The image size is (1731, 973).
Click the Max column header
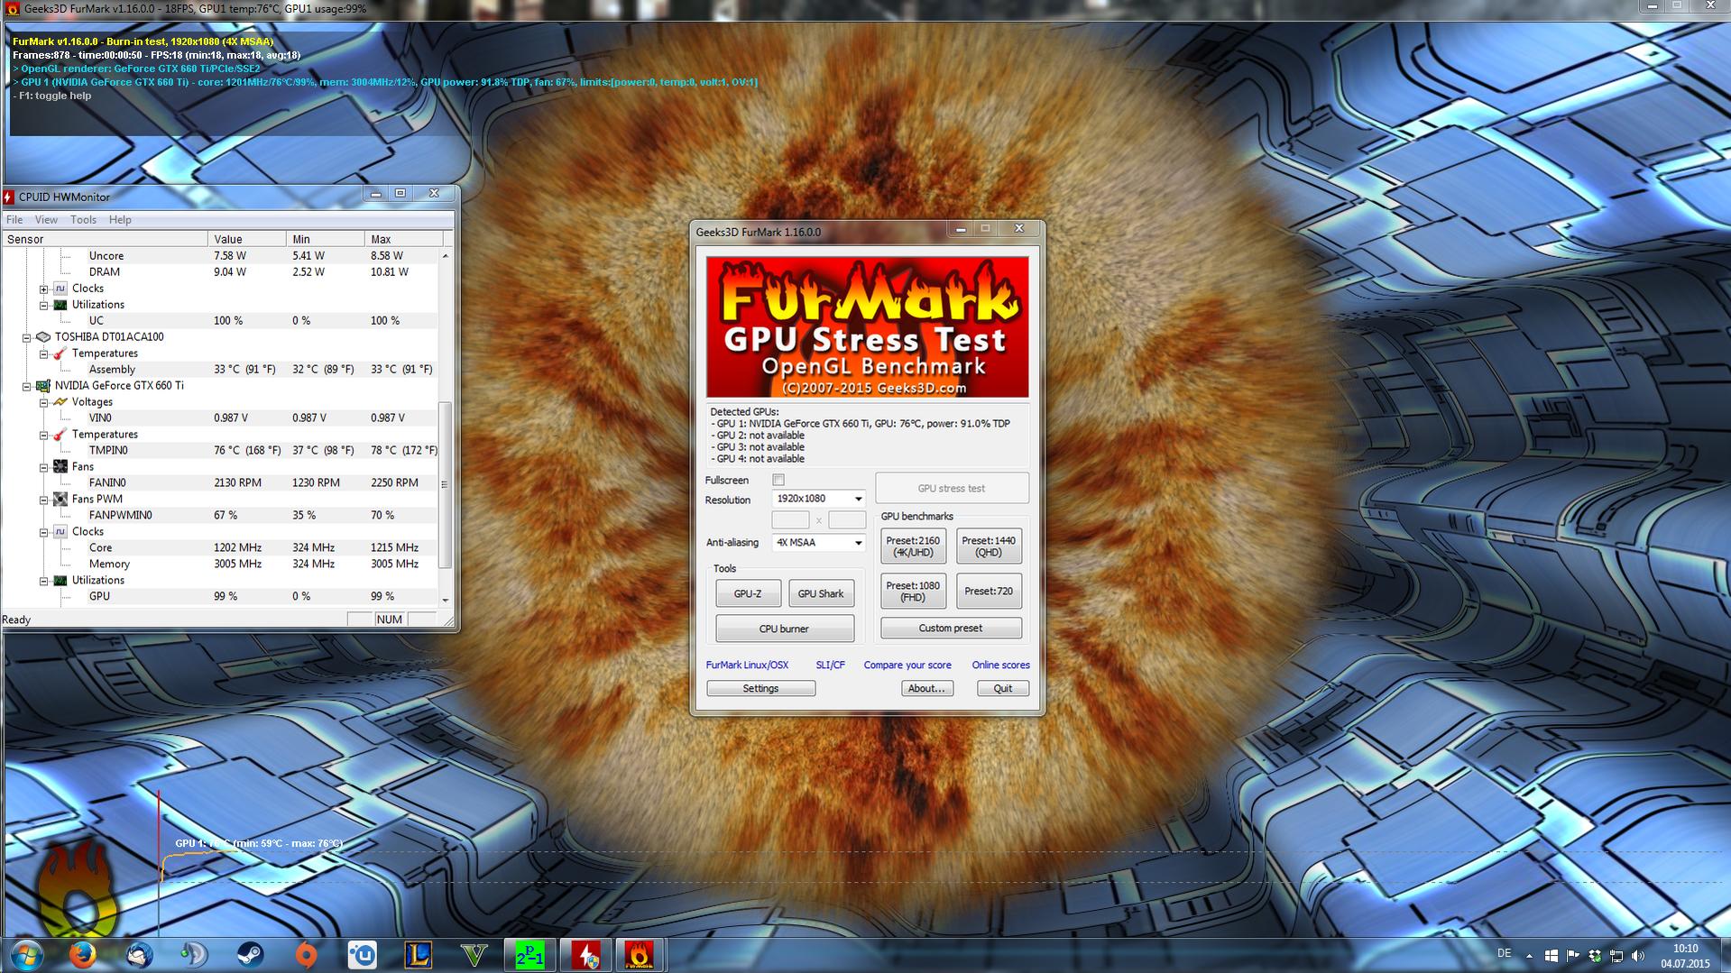click(404, 239)
